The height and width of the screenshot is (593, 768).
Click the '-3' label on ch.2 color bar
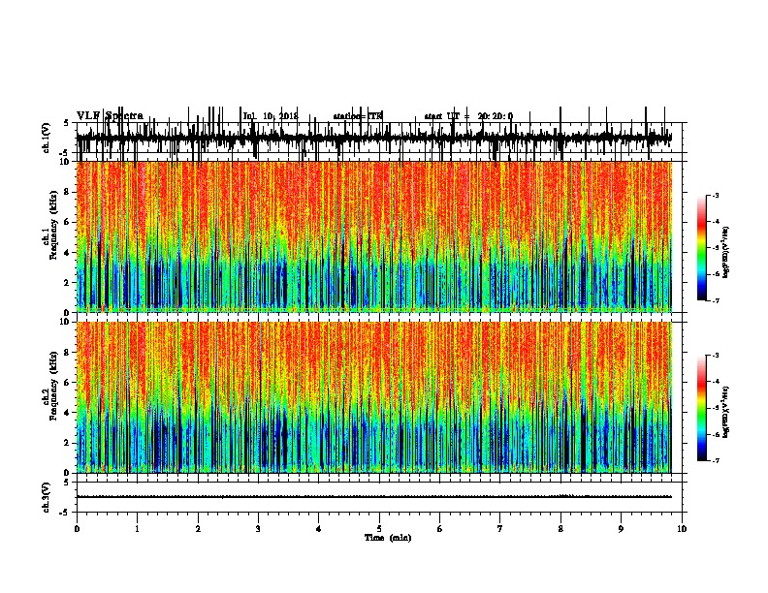[x=716, y=356]
